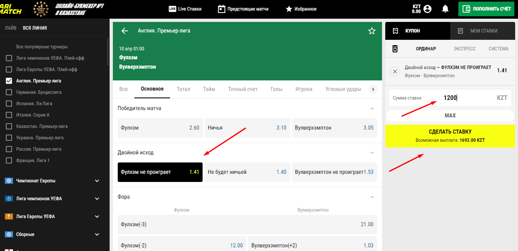Collapse Двойной исход market
The image size is (518, 251).
[372, 153]
